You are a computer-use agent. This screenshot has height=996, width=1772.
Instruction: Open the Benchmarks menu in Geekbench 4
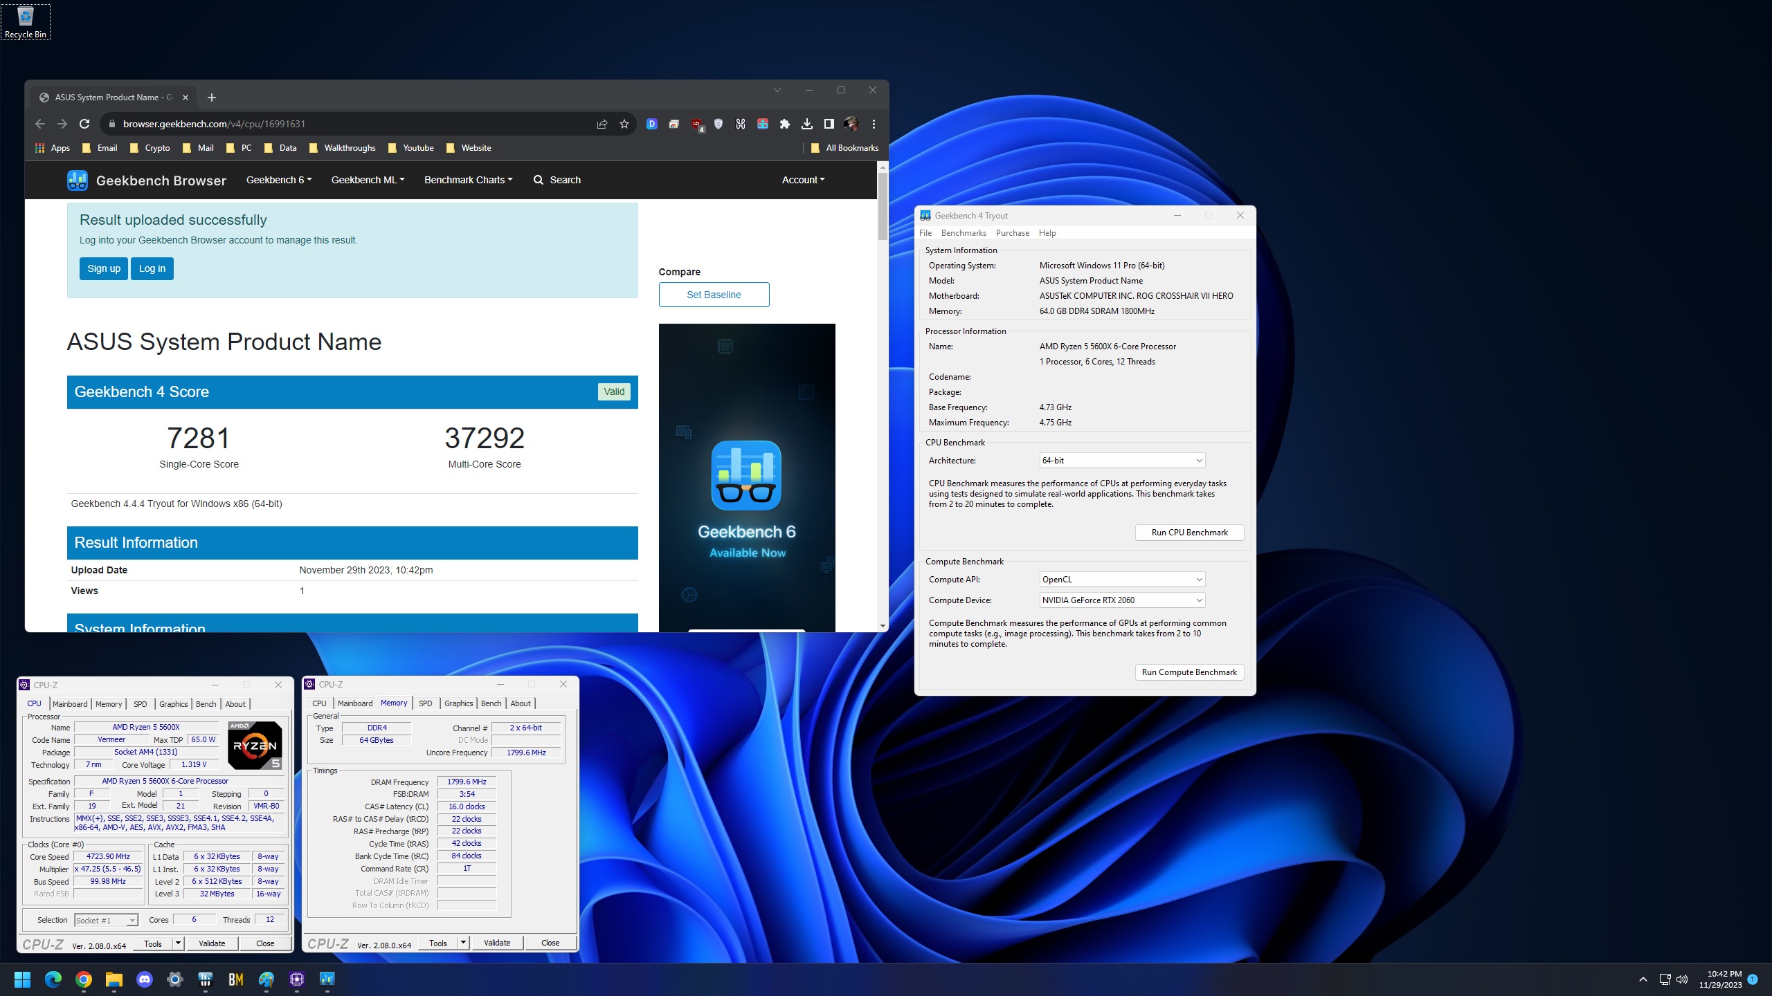coord(964,233)
